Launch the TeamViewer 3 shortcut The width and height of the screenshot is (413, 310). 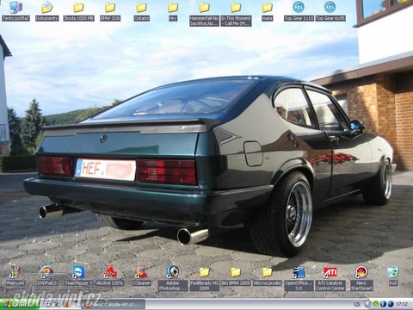(x=78, y=276)
